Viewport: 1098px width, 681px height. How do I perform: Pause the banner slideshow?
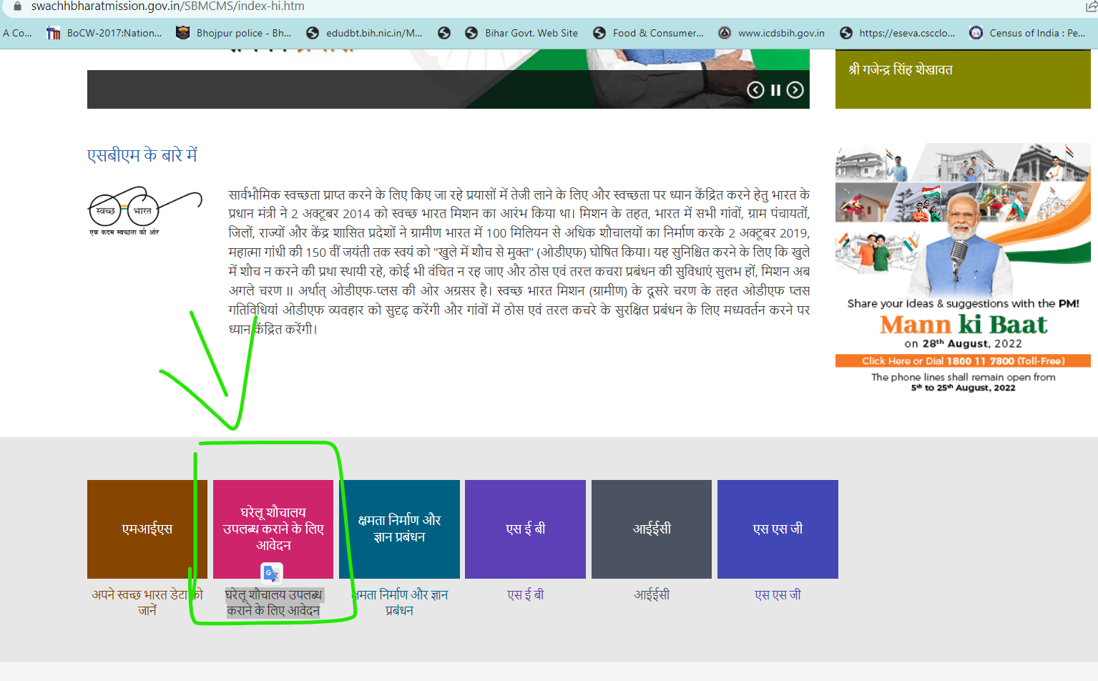pyautogui.click(x=776, y=89)
